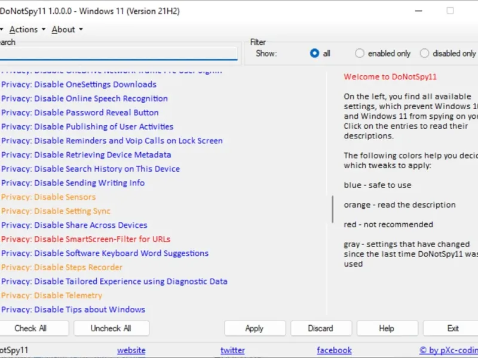Open the twitter link
Screen dimensions: 478x358
pyautogui.click(x=232, y=350)
